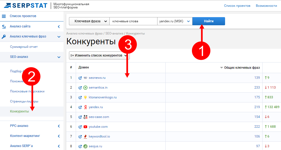Click the Найти search button
The image size is (281, 150).
(x=209, y=21)
